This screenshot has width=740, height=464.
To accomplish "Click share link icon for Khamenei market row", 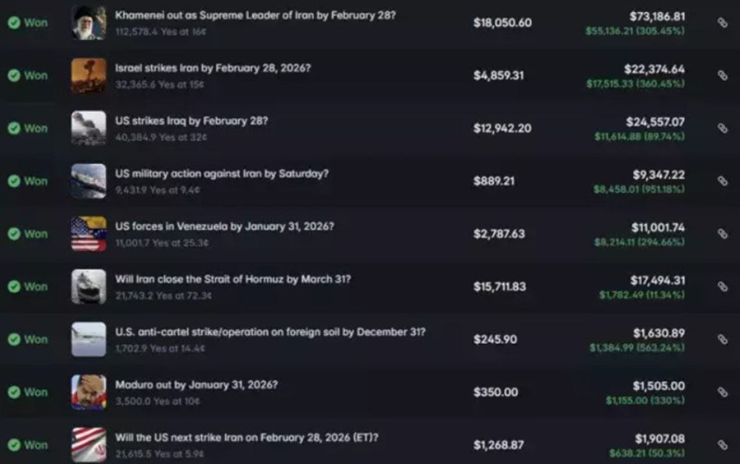I will (723, 23).
